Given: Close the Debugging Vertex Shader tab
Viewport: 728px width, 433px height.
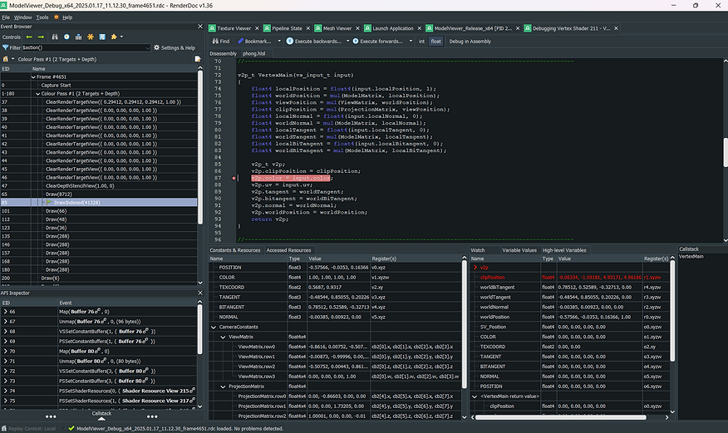Looking at the screenshot, I should click(616, 28).
